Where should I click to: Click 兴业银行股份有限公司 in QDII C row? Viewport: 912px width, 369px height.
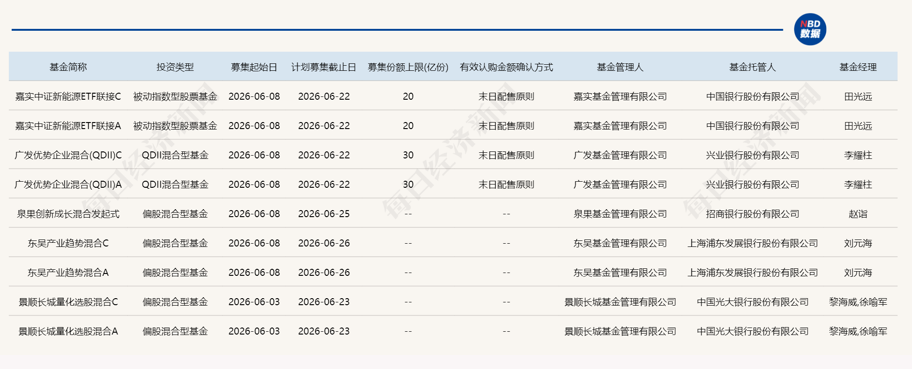753,155
